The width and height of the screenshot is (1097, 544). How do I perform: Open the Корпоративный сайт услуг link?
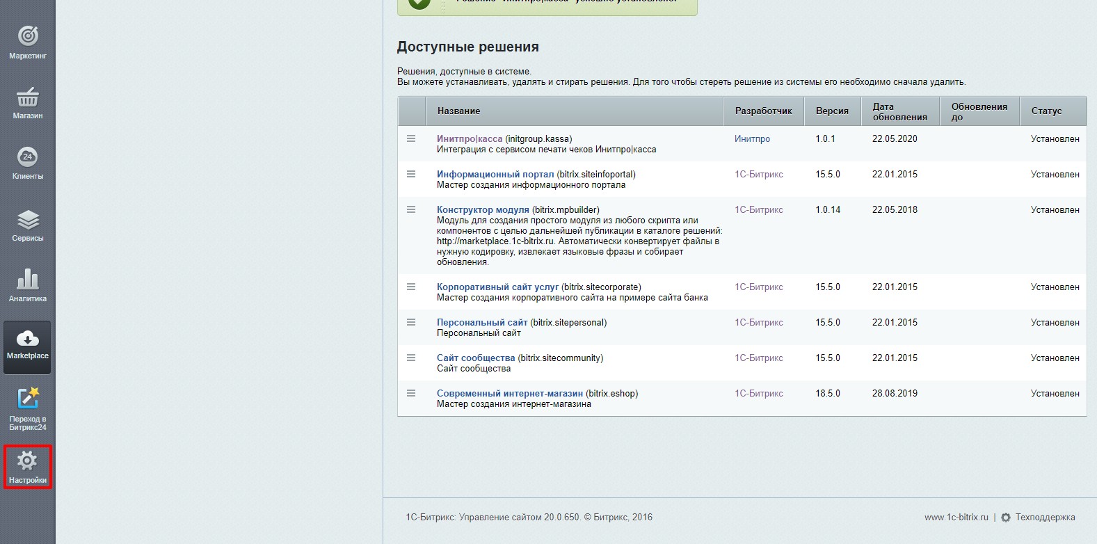498,287
